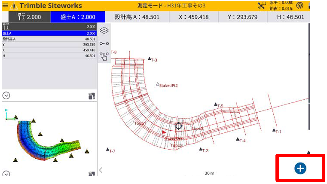Expand the 3D view panel chevron
This screenshot has width=327, height=184.
tap(6, 174)
